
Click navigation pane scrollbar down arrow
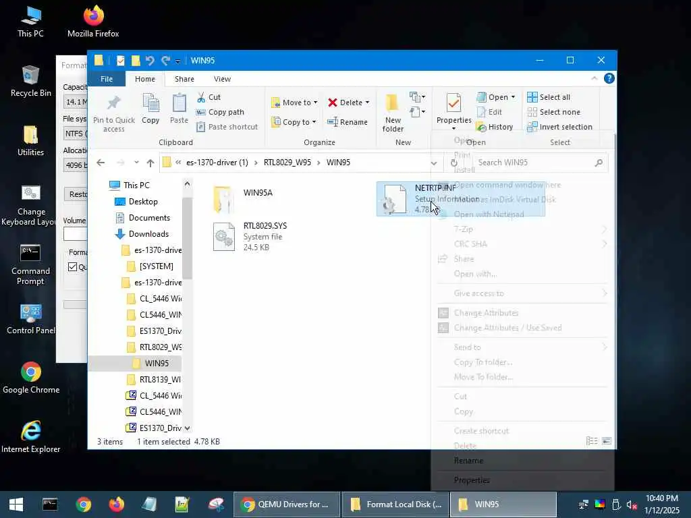187,428
